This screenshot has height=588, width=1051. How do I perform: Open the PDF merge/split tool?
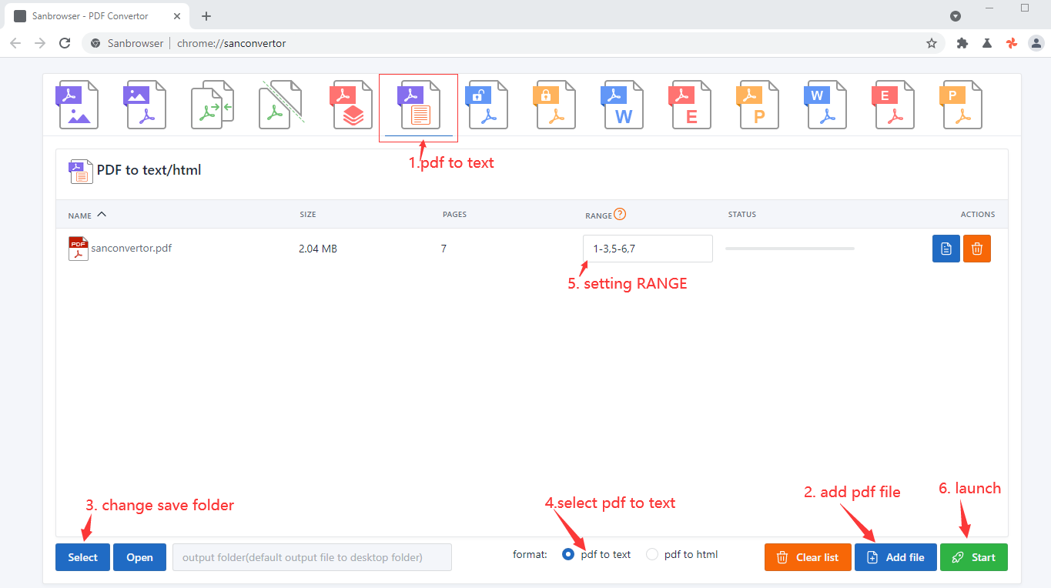213,104
